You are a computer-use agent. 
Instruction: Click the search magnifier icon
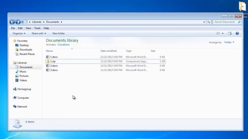coord(239,22)
